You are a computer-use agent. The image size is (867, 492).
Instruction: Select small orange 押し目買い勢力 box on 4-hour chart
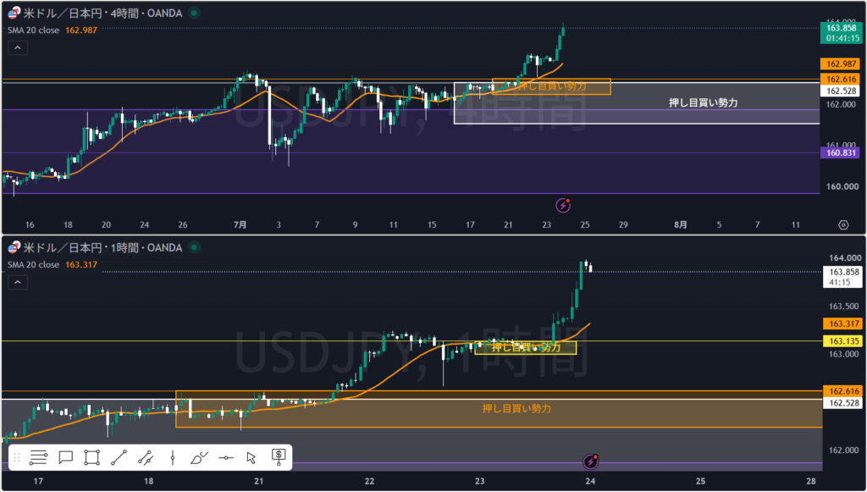tap(551, 86)
